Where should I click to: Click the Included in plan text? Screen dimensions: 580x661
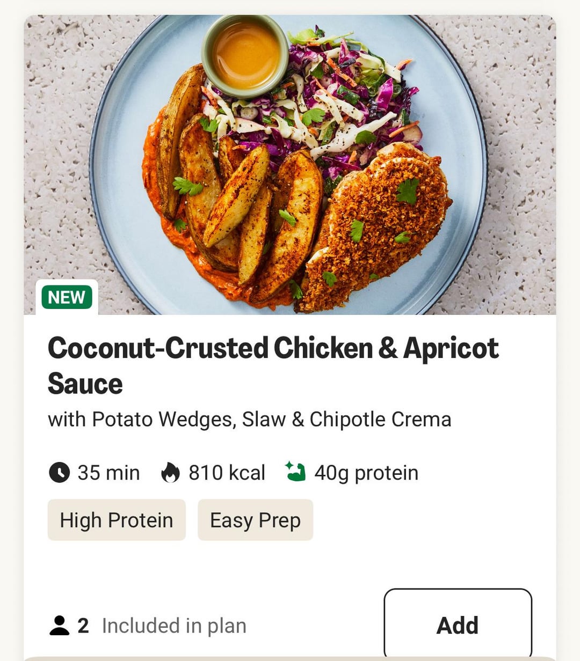(174, 626)
